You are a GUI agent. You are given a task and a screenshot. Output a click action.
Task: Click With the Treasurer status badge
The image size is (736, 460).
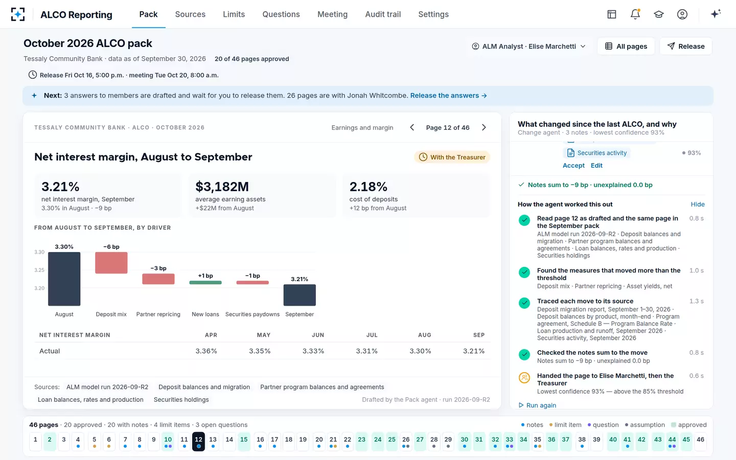click(452, 157)
